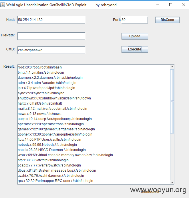Click the scrollbar up arrow in Result

pyautogui.click(x=172, y=67)
